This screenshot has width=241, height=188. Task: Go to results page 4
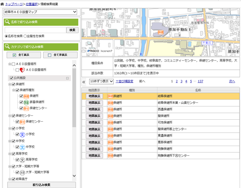coord(186,81)
